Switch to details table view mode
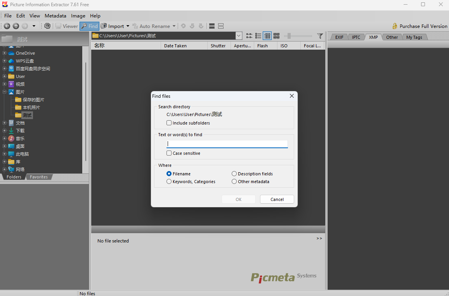 [x=267, y=36]
